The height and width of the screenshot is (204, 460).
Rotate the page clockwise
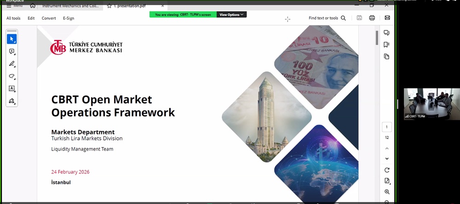(x=387, y=170)
